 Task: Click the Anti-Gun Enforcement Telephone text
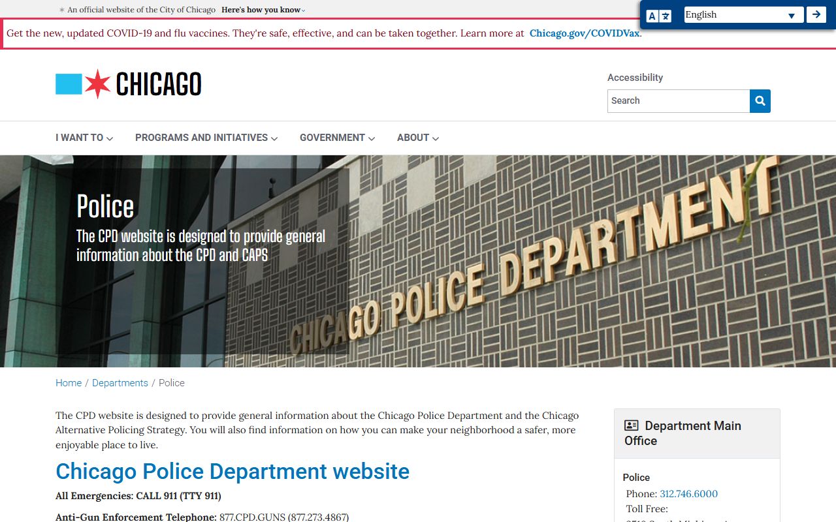136,517
